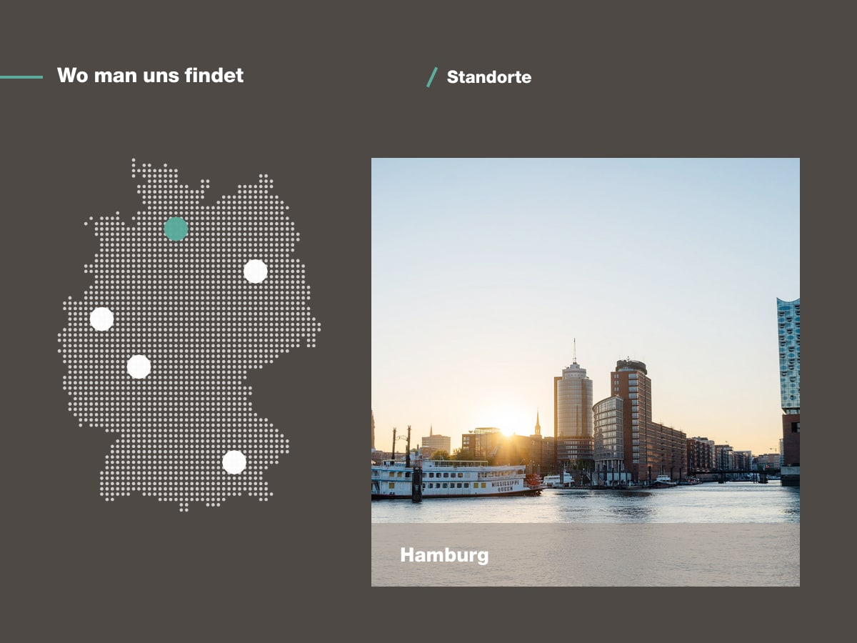Viewport: 857px width, 643px height.
Task: Click the translucent caption bar under the photo
Action: 586,554
